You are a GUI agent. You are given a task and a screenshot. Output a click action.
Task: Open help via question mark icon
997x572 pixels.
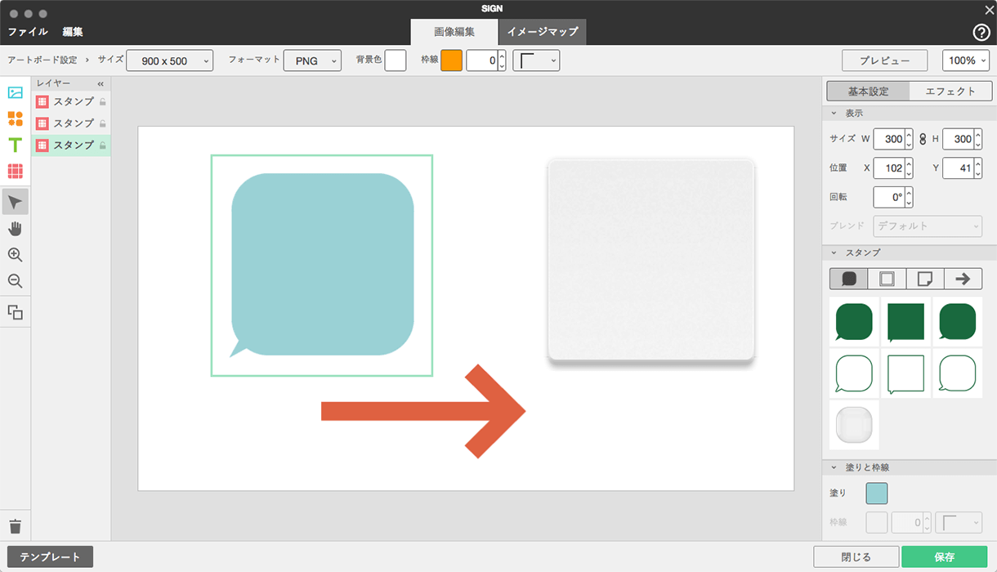click(x=981, y=33)
